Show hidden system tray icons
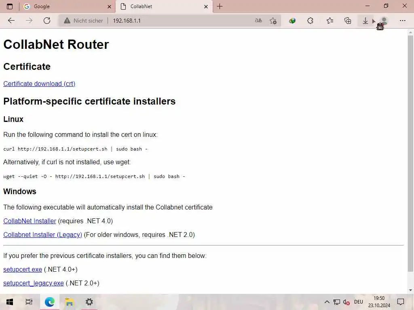The image size is (414, 310). 327,302
